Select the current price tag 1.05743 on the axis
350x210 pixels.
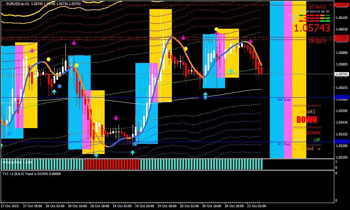(342, 74)
